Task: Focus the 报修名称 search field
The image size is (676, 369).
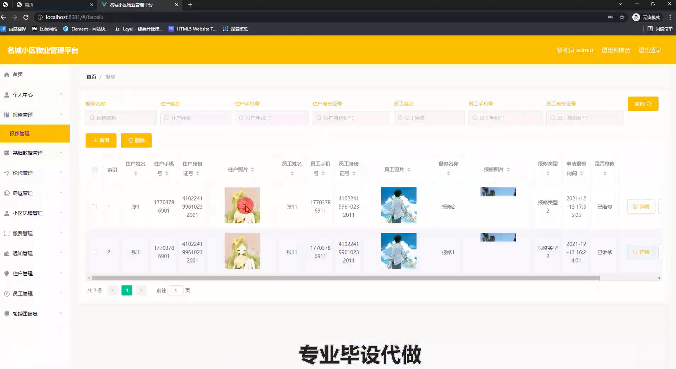Action: coord(121,118)
